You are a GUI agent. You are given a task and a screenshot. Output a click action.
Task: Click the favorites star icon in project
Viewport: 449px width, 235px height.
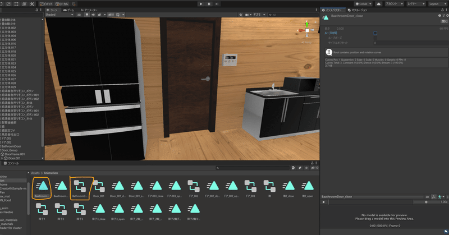click(306, 168)
